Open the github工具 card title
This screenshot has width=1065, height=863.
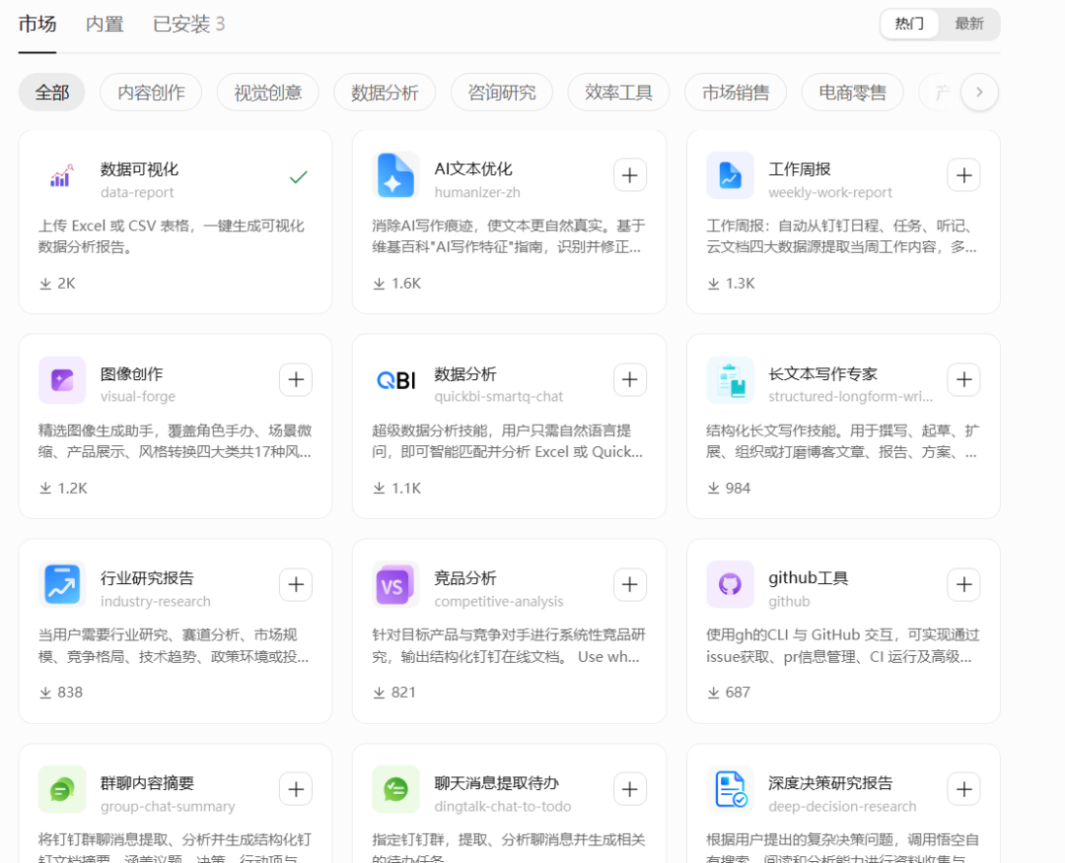click(x=809, y=578)
